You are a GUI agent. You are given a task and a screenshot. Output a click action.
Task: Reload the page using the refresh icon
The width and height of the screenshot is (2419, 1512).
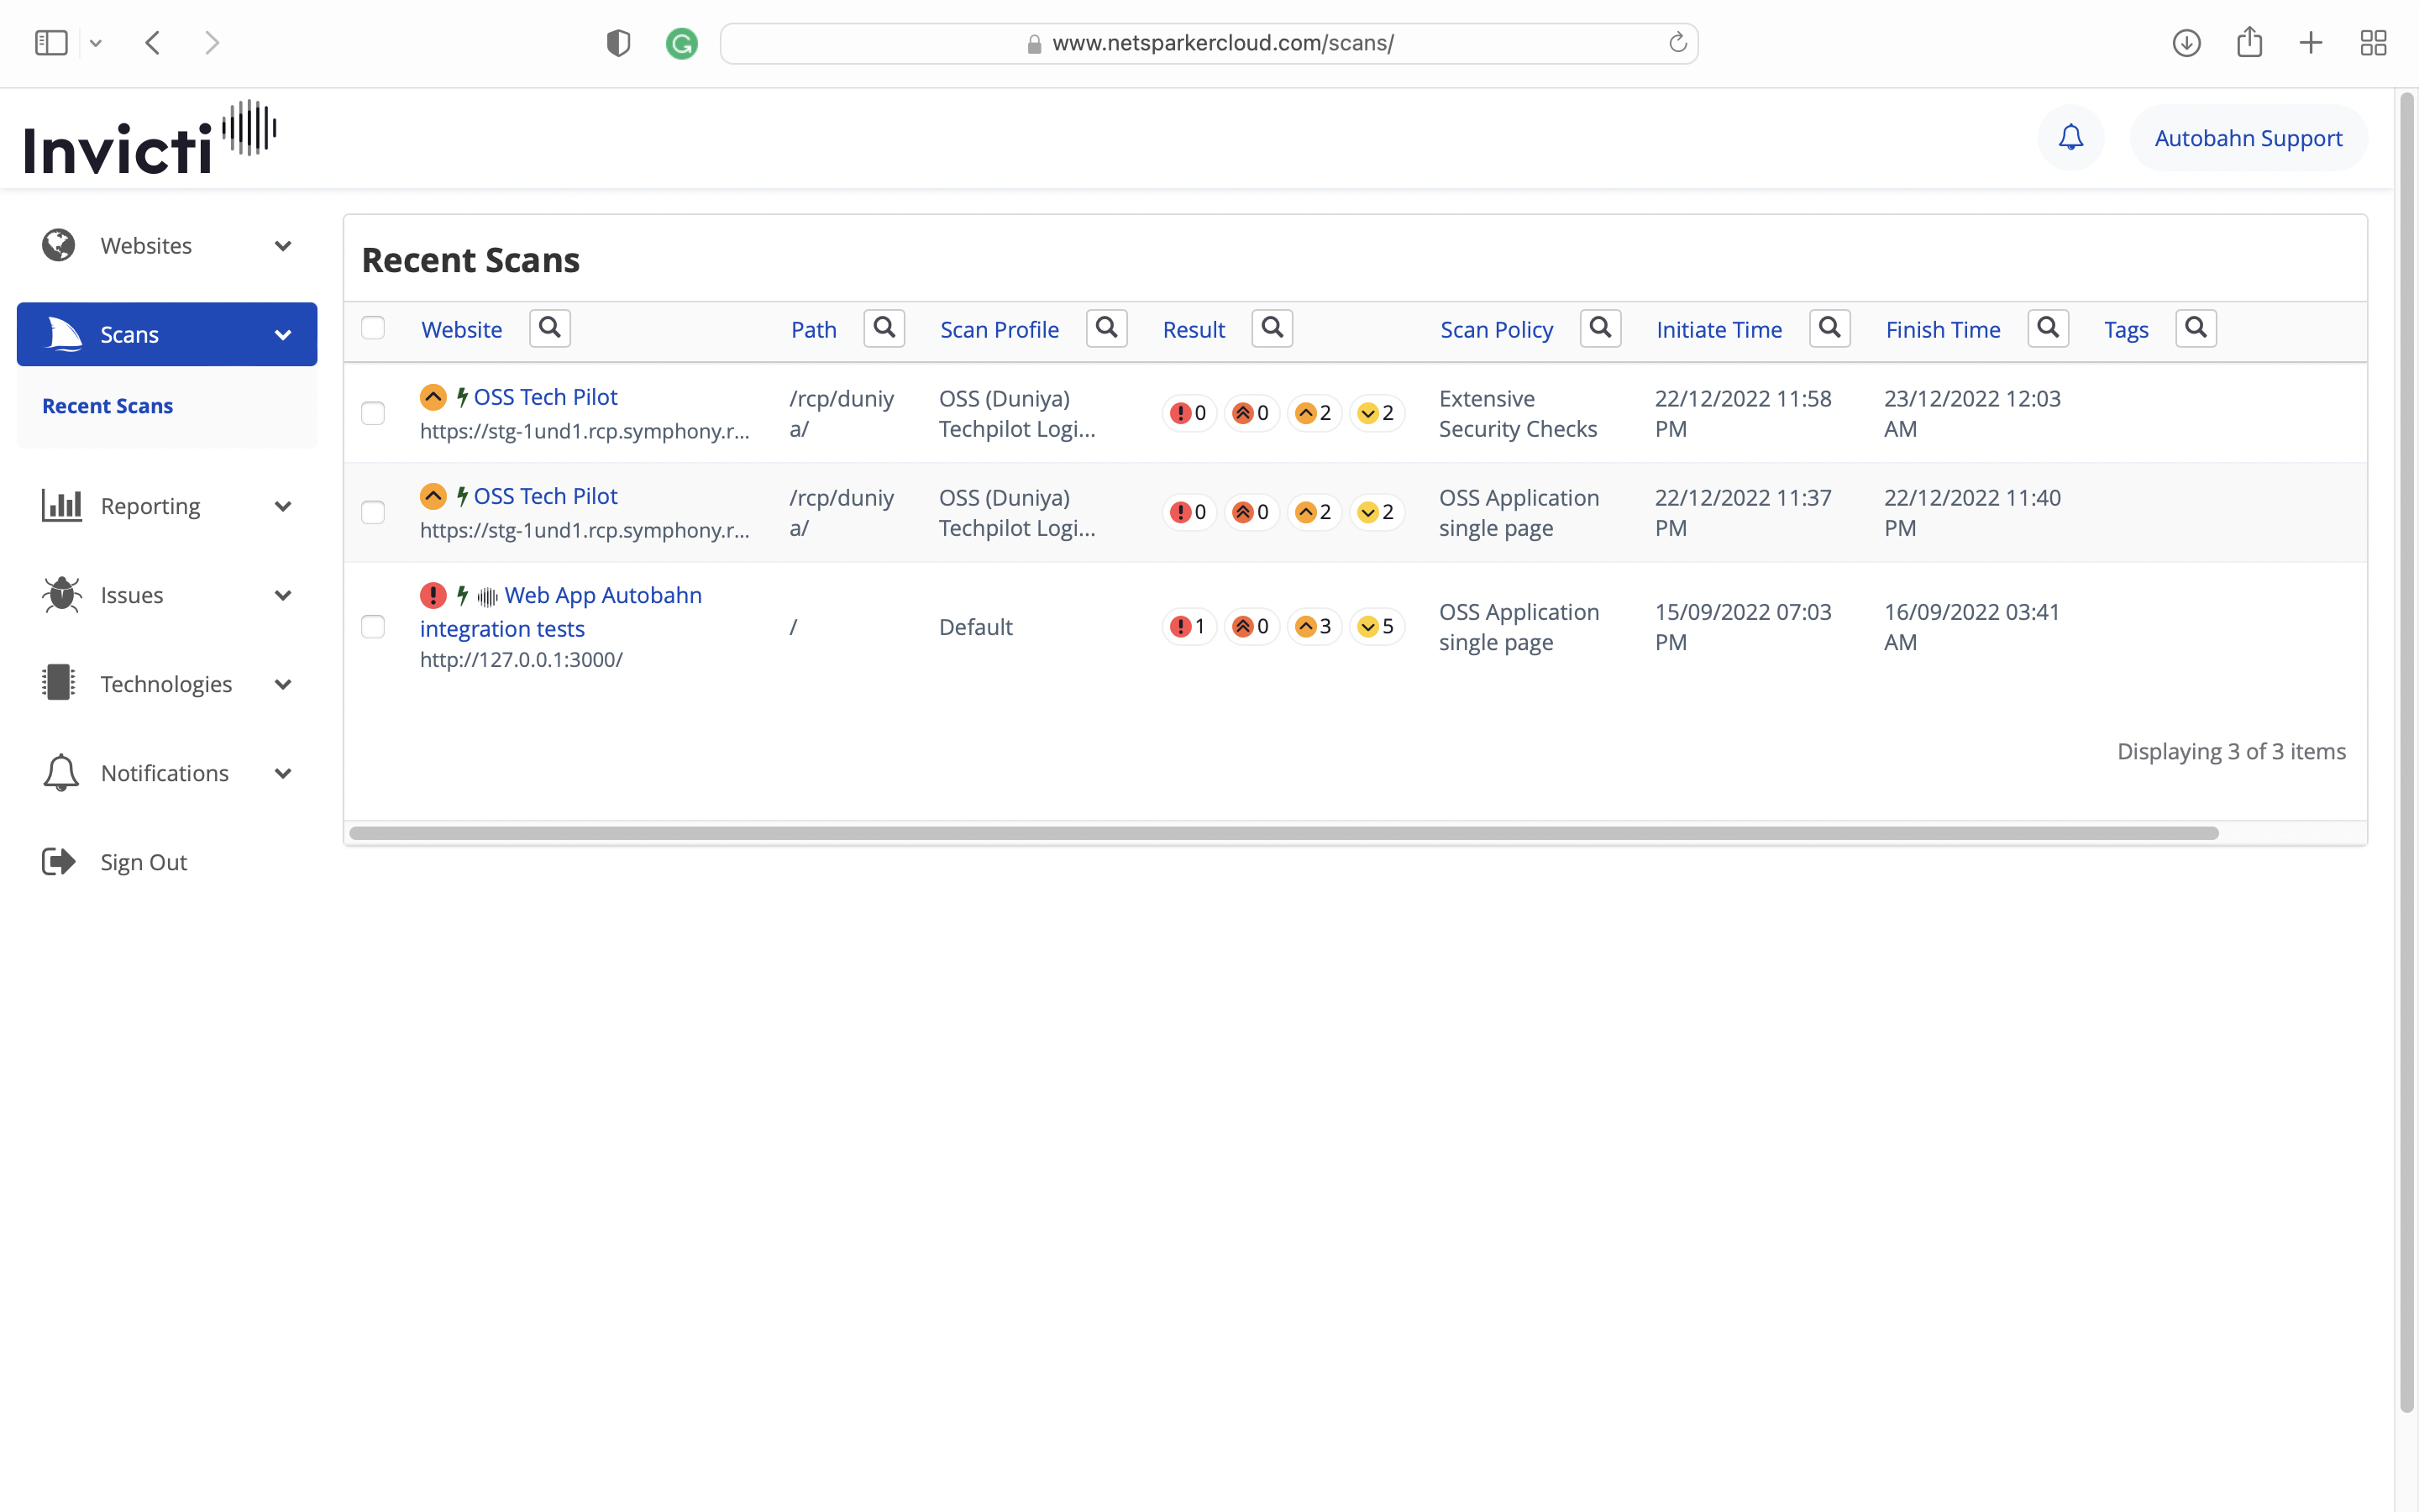(x=1677, y=43)
